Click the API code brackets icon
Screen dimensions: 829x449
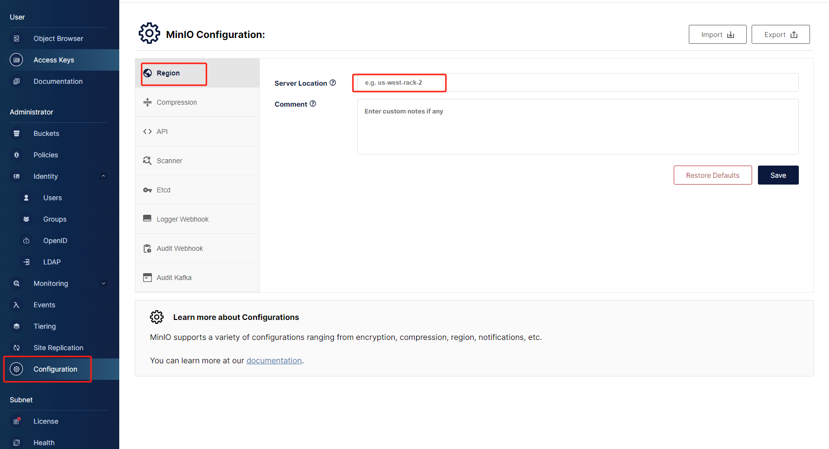[x=147, y=131]
